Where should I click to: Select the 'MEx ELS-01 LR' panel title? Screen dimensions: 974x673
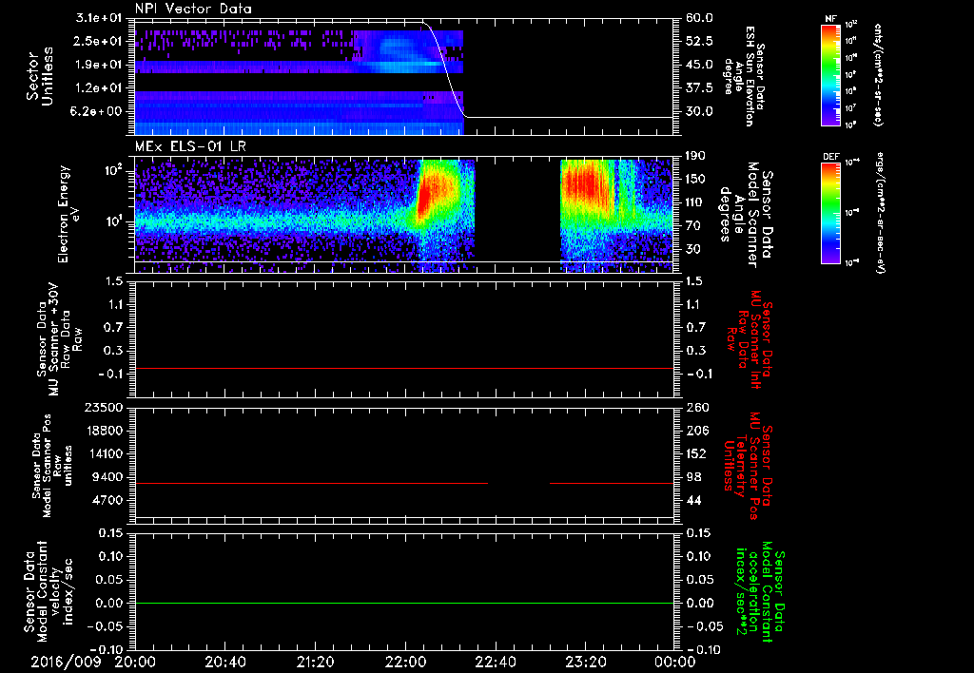pyautogui.click(x=190, y=147)
